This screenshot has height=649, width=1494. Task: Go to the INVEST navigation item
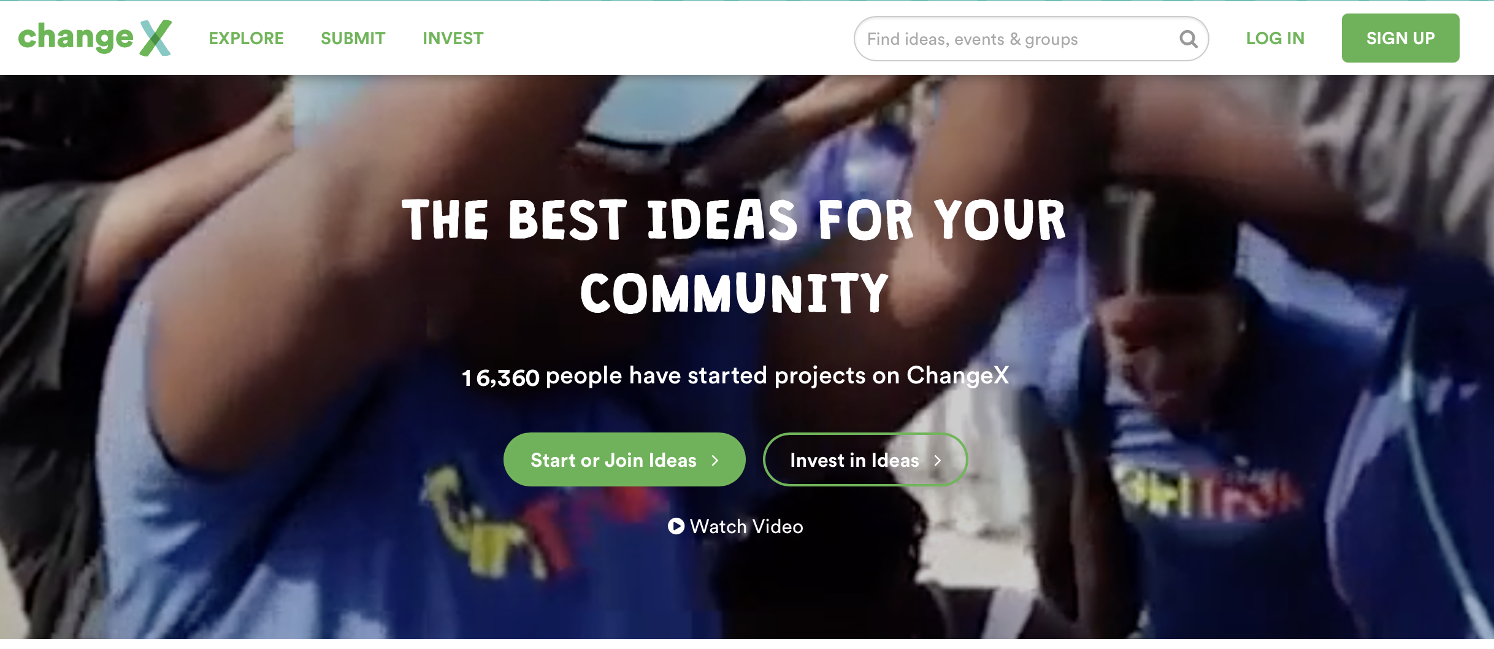click(453, 39)
